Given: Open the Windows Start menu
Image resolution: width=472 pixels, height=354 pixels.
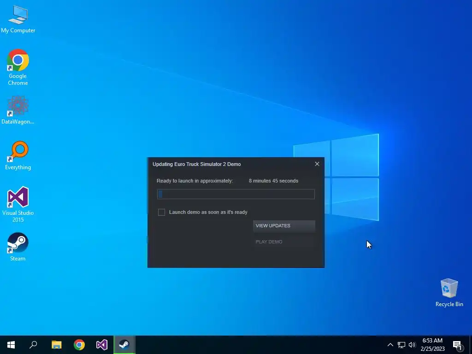Looking at the screenshot, I should [11, 345].
